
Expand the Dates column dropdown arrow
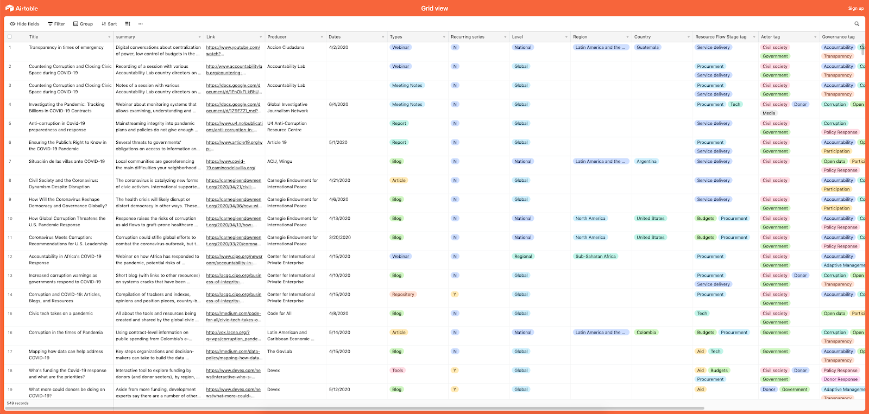[x=383, y=37]
